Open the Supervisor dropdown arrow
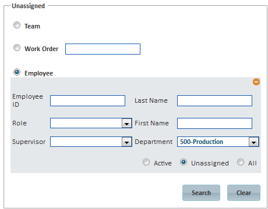 click(127, 142)
